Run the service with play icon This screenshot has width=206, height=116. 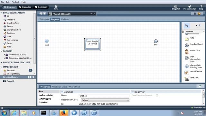pyautogui.click(x=199, y=14)
